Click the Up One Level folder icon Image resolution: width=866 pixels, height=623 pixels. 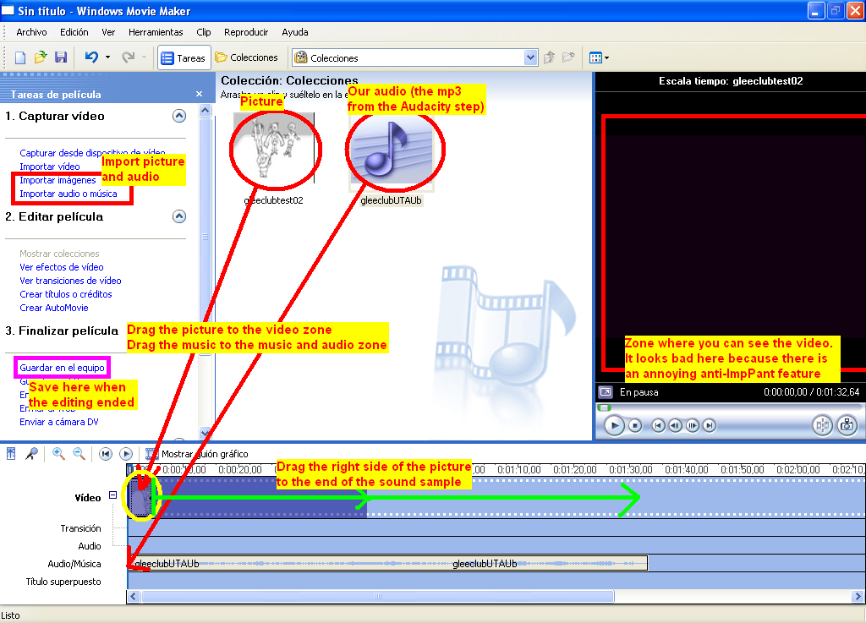[x=549, y=57]
